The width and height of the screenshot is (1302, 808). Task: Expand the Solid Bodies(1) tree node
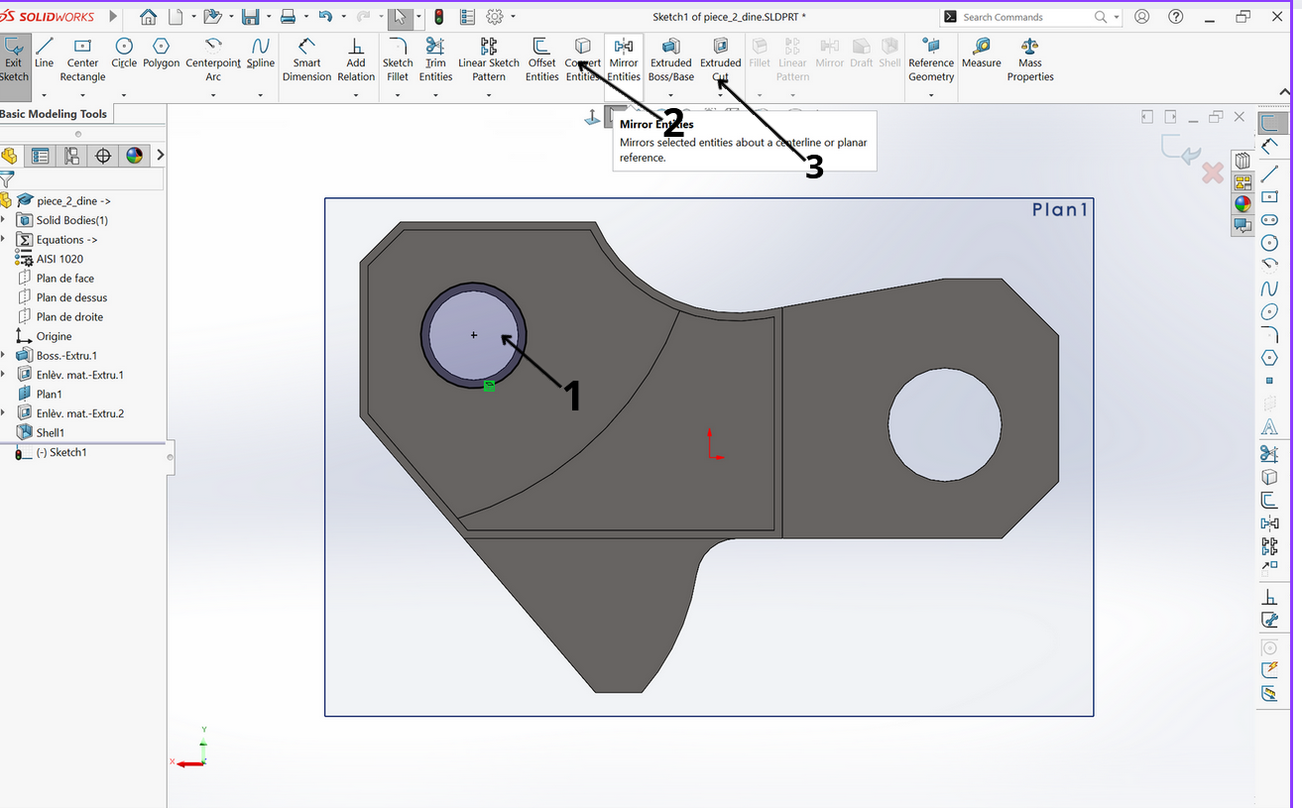click(x=4, y=220)
